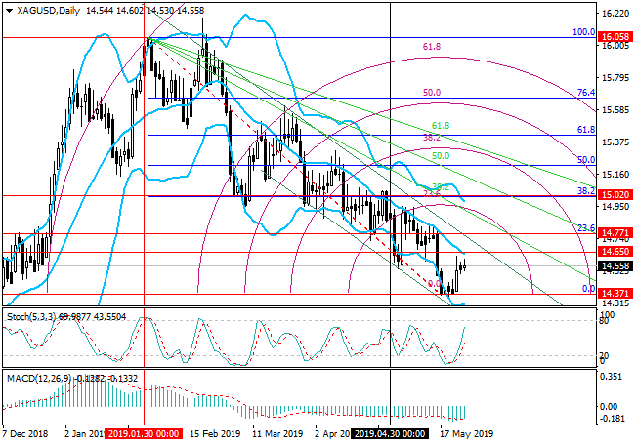Viewport: 636px width, 445px height.
Task: Select the 2019.01.30 00:00 date marker
Action: click(x=143, y=431)
